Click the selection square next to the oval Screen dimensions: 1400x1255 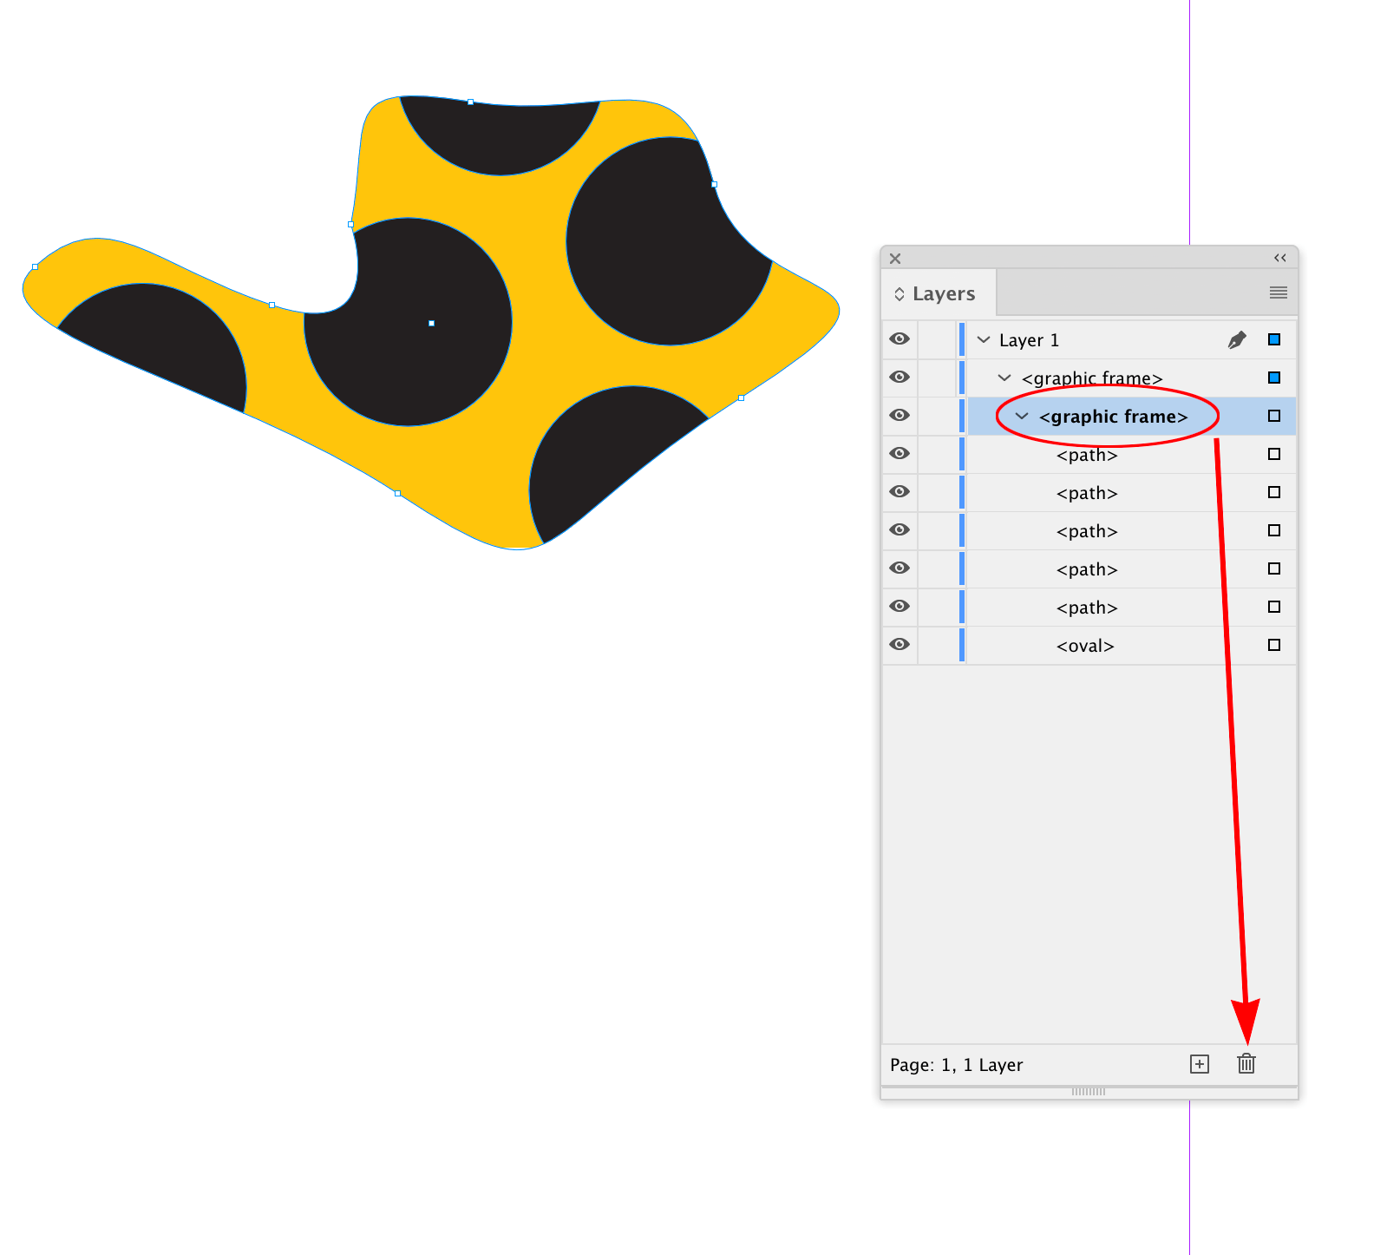[x=1273, y=645]
